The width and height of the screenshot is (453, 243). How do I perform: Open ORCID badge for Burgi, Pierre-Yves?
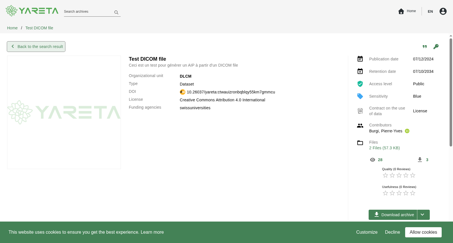click(407, 131)
